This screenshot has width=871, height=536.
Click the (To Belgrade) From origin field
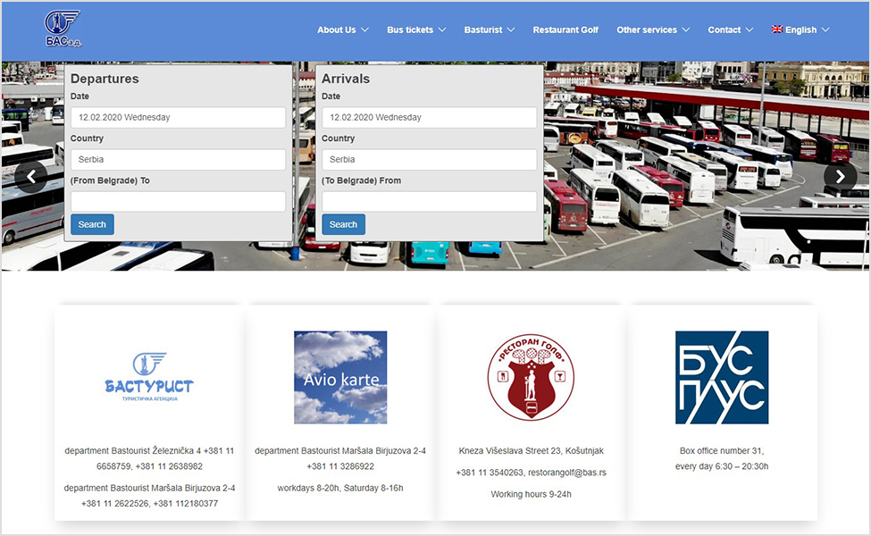point(429,201)
